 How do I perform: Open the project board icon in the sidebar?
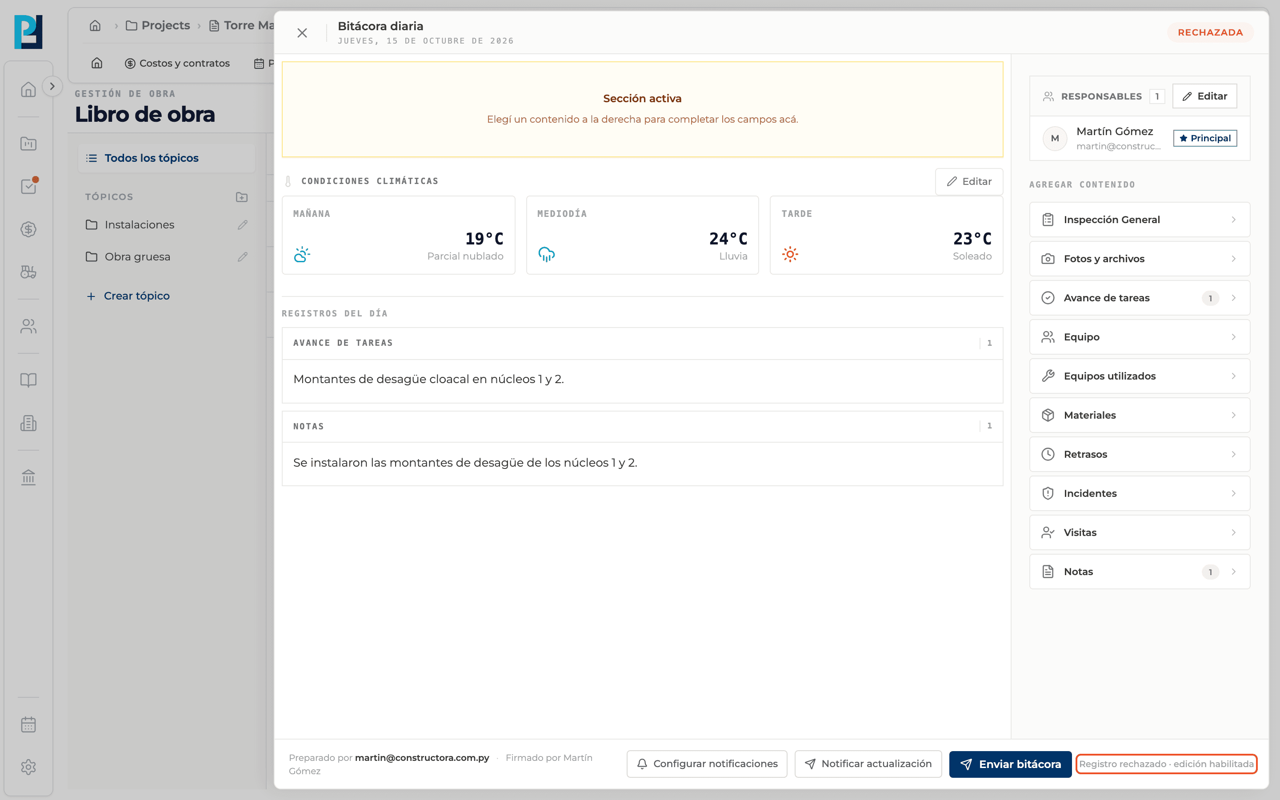(28, 144)
